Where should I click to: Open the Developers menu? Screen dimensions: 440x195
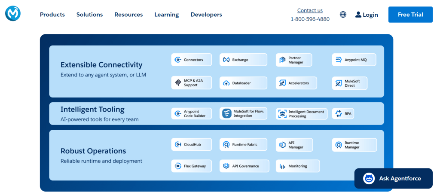(x=206, y=15)
